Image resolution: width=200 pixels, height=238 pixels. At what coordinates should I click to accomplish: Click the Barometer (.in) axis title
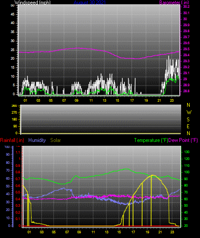point(174,2)
